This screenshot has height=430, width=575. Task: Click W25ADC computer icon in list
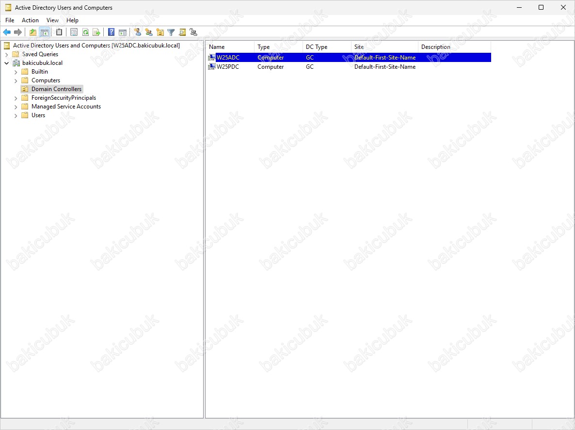[212, 58]
